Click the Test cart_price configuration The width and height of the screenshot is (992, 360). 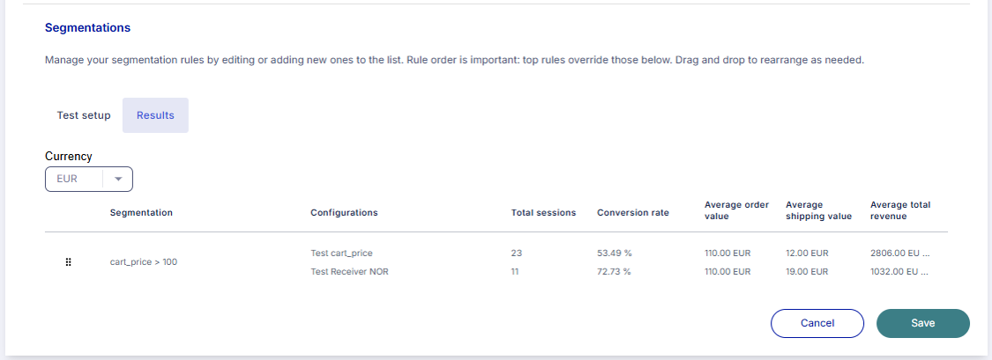341,253
